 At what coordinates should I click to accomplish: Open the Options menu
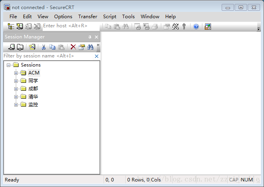(63, 17)
